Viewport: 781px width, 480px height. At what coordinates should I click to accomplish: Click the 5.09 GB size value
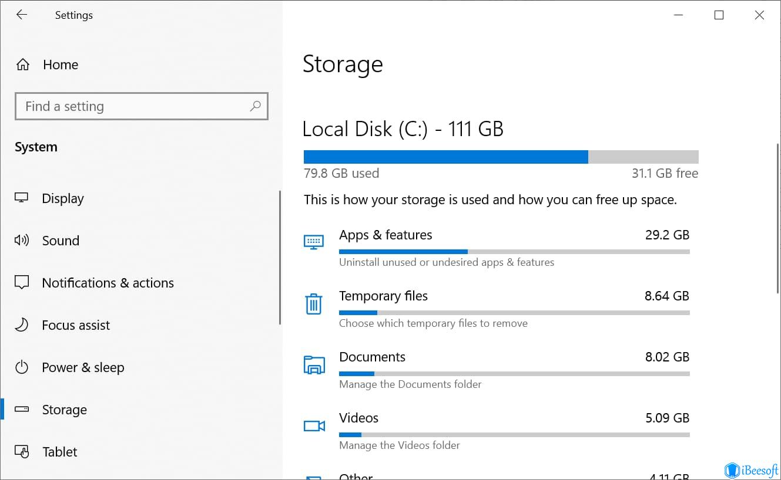(667, 418)
